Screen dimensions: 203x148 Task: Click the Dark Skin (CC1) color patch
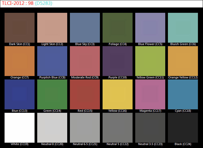[x=20, y=27]
